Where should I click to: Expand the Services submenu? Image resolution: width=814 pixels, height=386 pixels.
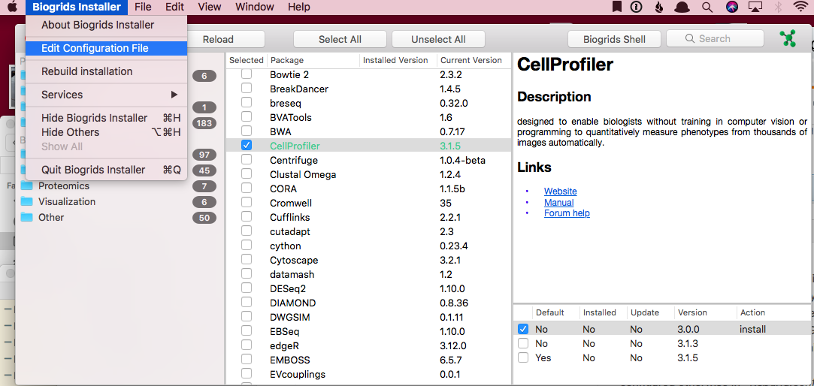coord(105,95)
